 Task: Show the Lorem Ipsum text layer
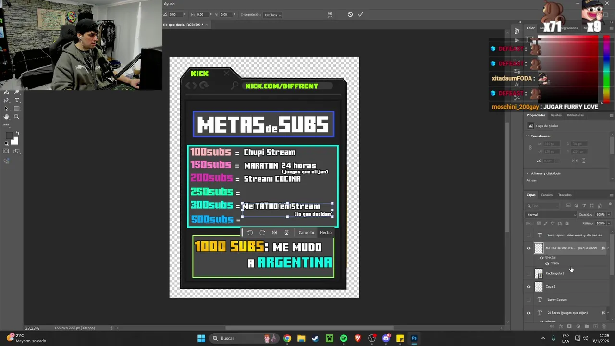pos(529,300)
